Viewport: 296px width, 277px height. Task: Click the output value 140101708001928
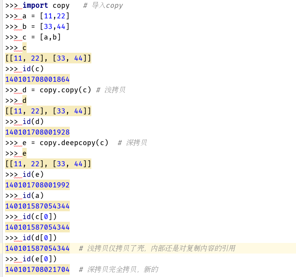[x=37, y=132]
